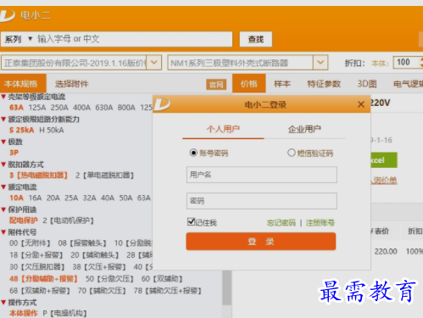This screenshot has height=318, width=423.
Task: Select 短信验证码 login radio button
Action: (292, 153)
